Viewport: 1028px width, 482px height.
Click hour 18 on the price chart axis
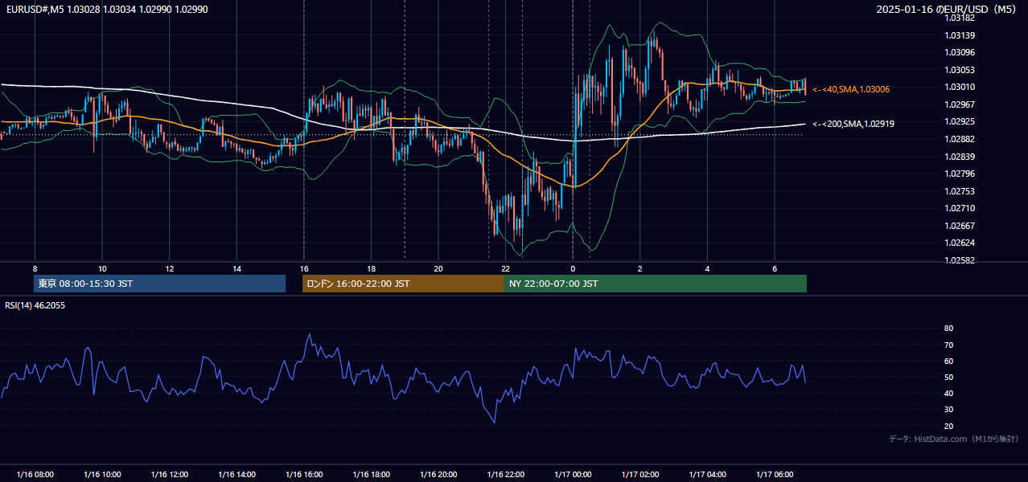tap(371, 268)
